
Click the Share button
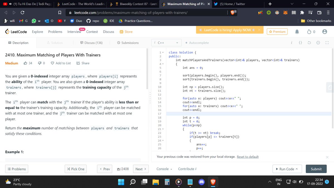83,63
